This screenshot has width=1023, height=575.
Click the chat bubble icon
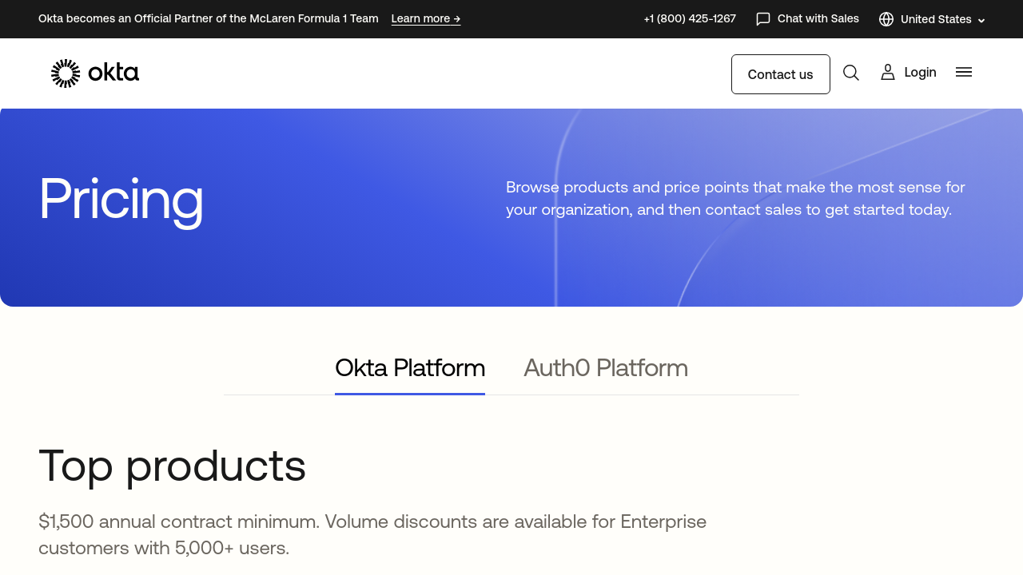(x=763, y=19)
